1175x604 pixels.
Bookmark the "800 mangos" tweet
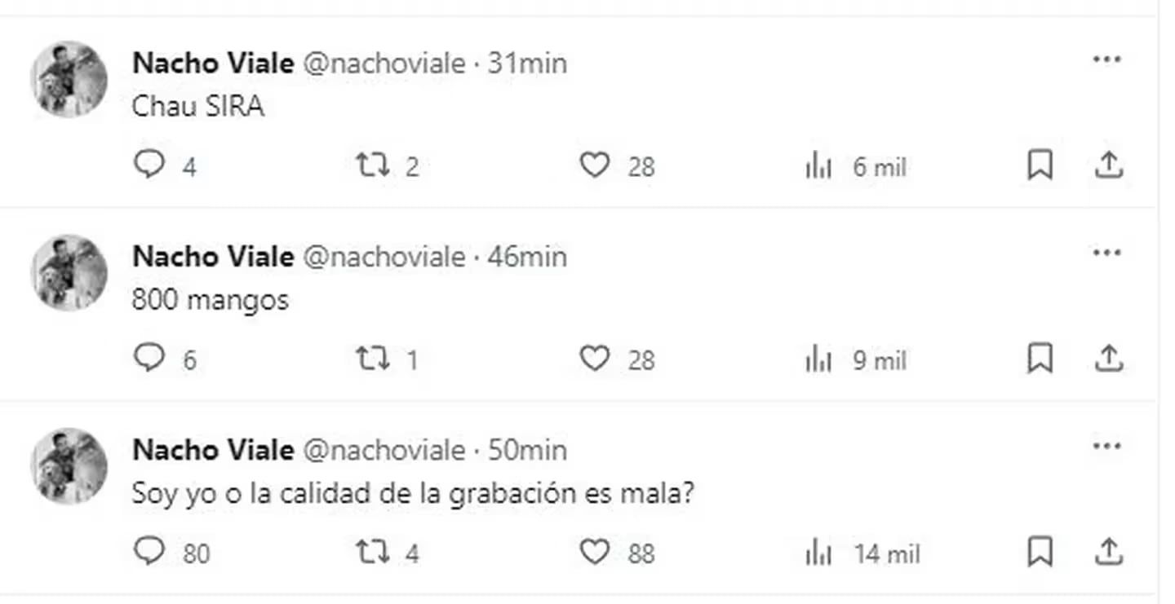(x=1040, y=357)
